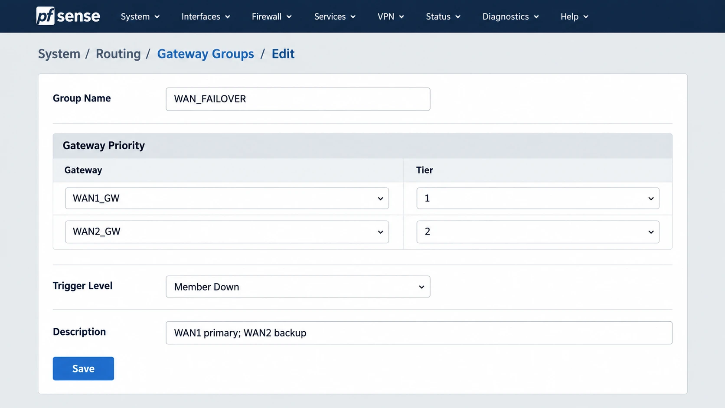Open the Interfaces menu
This screenshot has height=408, width=725.
206,16
